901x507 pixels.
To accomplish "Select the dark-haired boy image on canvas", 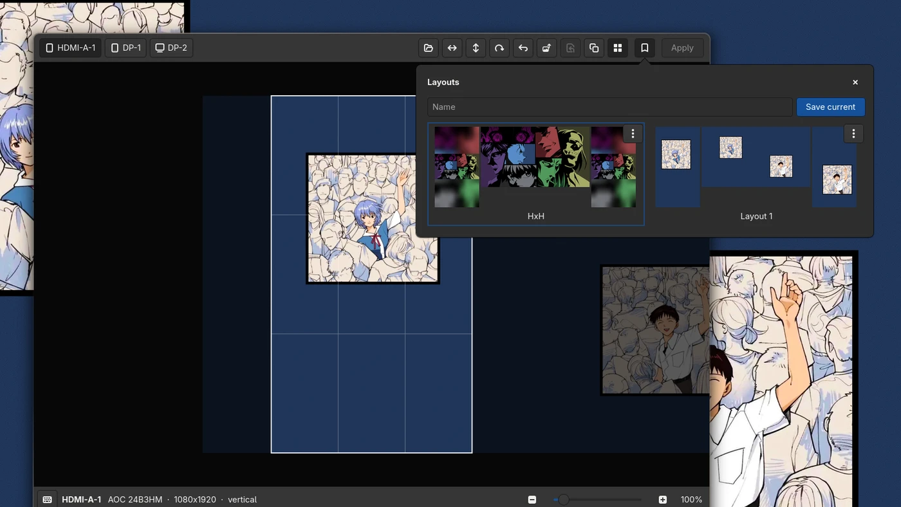I will tap(655, 330).
